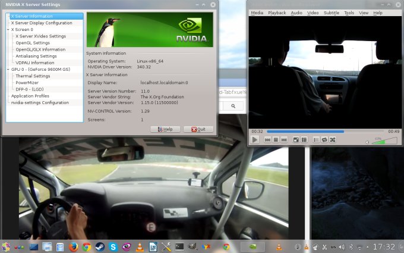The width and height of the screenshot is (404, 253).
Task: Collapse the X Screen 0 tree node
Action: pyautogui.click(x=8, y=30)
